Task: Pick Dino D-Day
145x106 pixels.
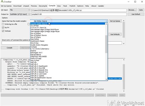Action: click(68, 43)
